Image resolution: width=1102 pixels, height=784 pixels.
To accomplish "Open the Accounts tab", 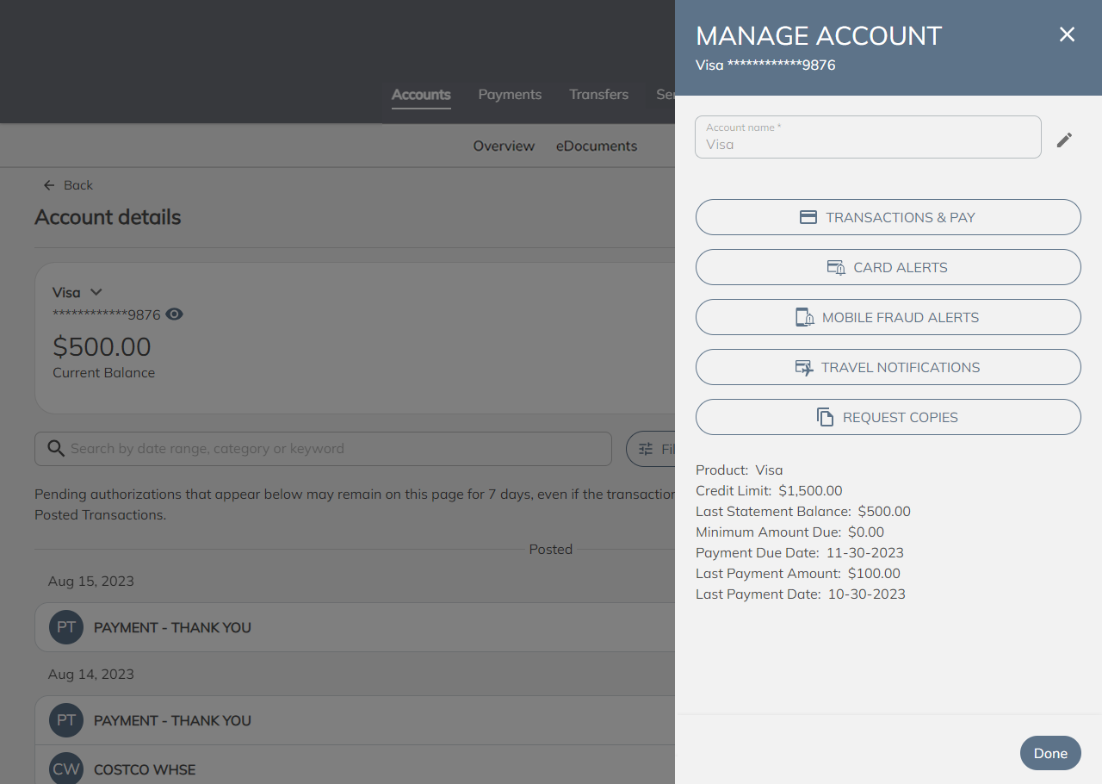I will [421, 95].
